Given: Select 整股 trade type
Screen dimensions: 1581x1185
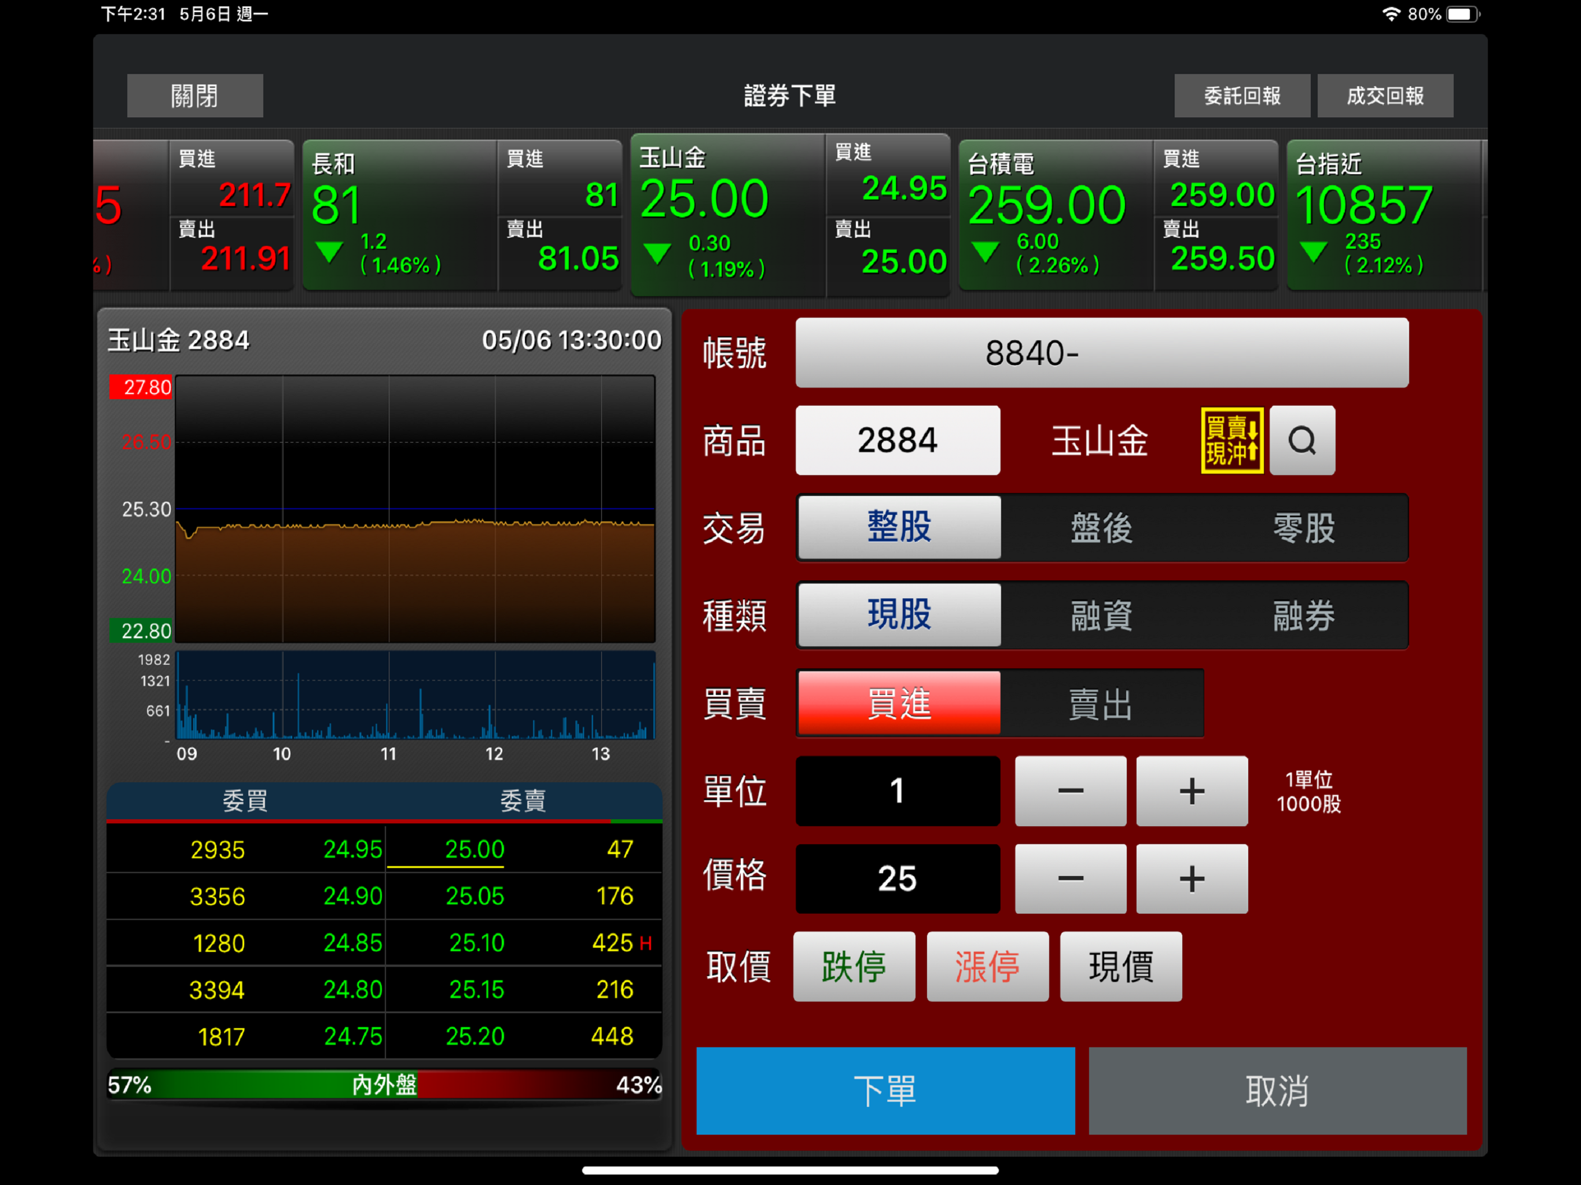Looking at the screenshot, I should (x=899, y=528).
